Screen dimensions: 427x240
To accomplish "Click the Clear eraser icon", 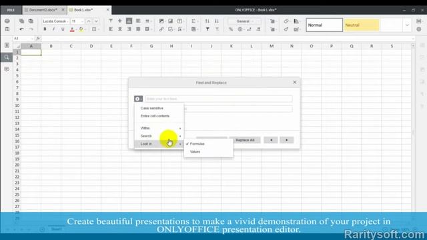I will coord(286,21).
